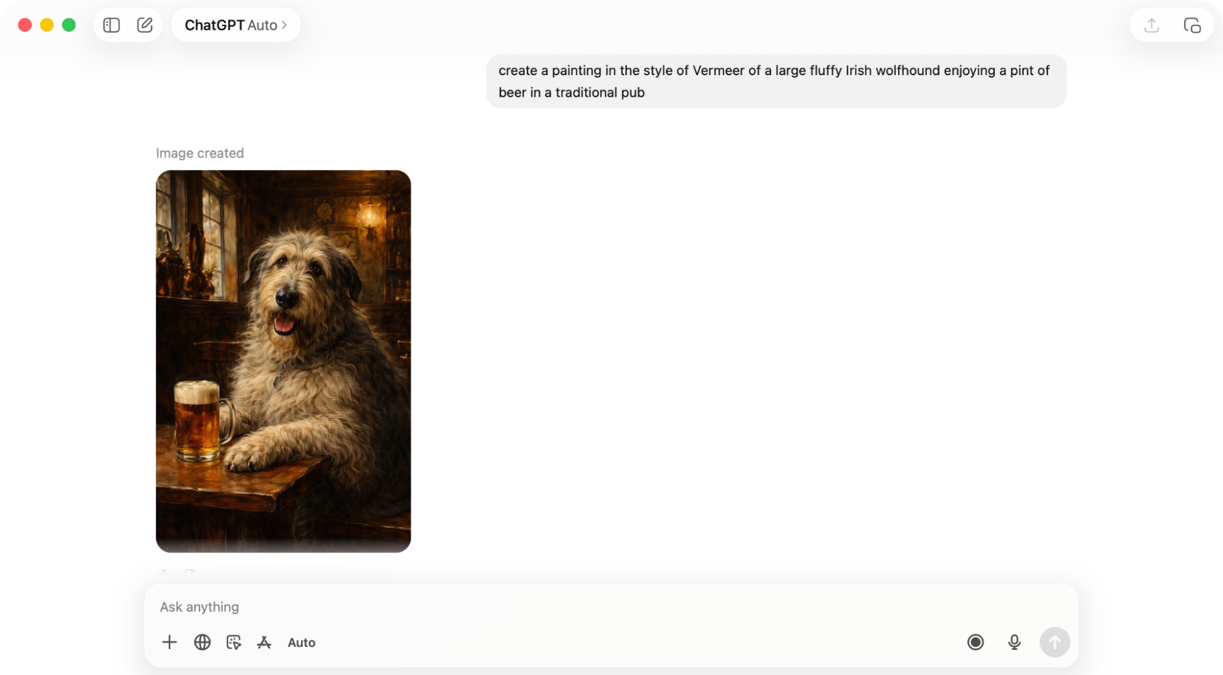This screenshot has width=1223, height=675.
Task: Click the chevron next to ChatGPT Auto
Action: (x=284, y=25)
